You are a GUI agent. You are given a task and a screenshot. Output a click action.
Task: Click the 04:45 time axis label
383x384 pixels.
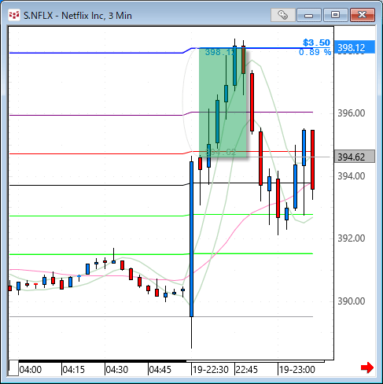pyautogui.click(x=160, y=370)
